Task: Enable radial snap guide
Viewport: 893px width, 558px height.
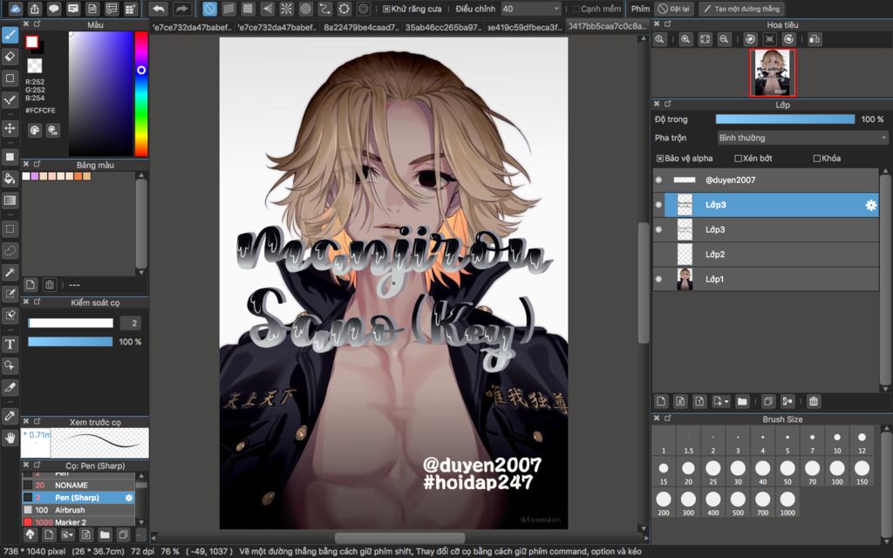Action: pos(286,9)
